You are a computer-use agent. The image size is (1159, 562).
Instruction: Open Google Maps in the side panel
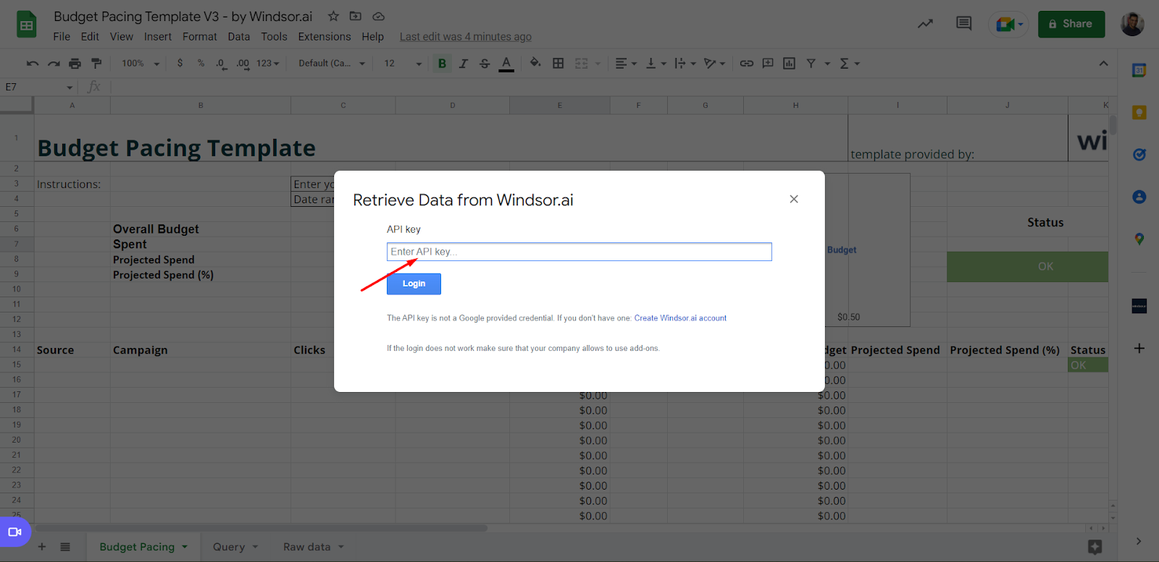pyautogui.click(x=1139, y=239)
